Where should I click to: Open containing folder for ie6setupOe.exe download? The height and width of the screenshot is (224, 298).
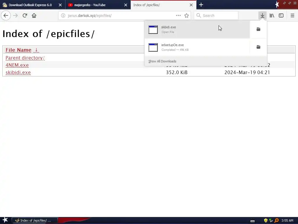point(258,47)
